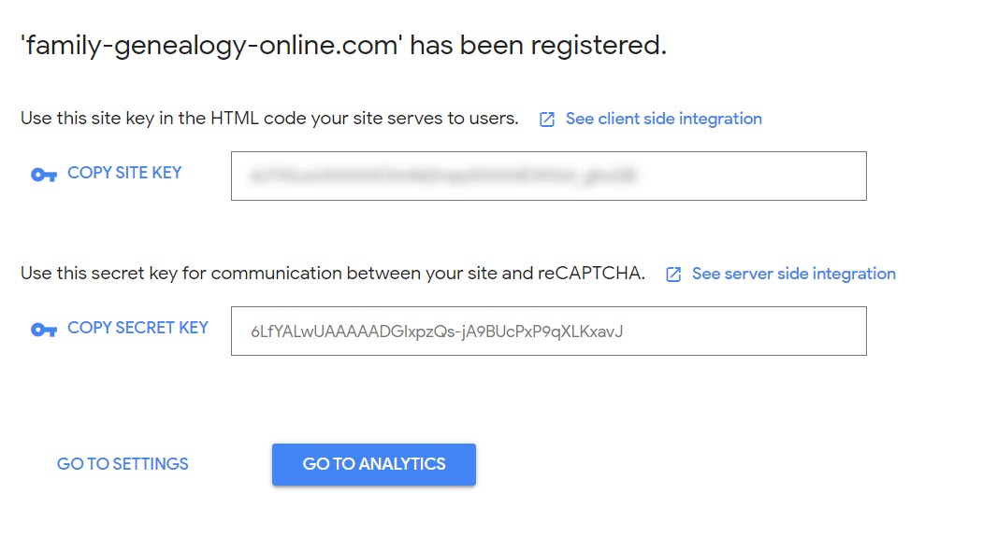Click the domain 'family-genealogy-online.com' in the heading

(x=211, y=47)
